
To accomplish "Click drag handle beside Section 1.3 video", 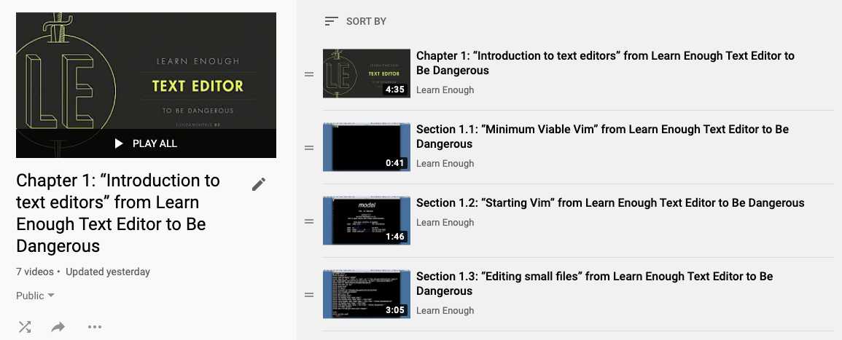I will [308, 295].
